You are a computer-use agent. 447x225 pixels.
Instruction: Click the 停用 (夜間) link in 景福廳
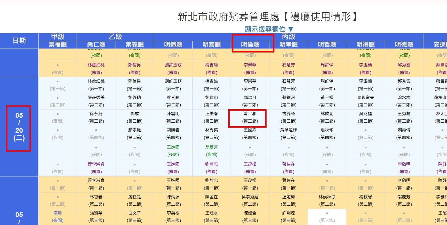pos(58,217)
